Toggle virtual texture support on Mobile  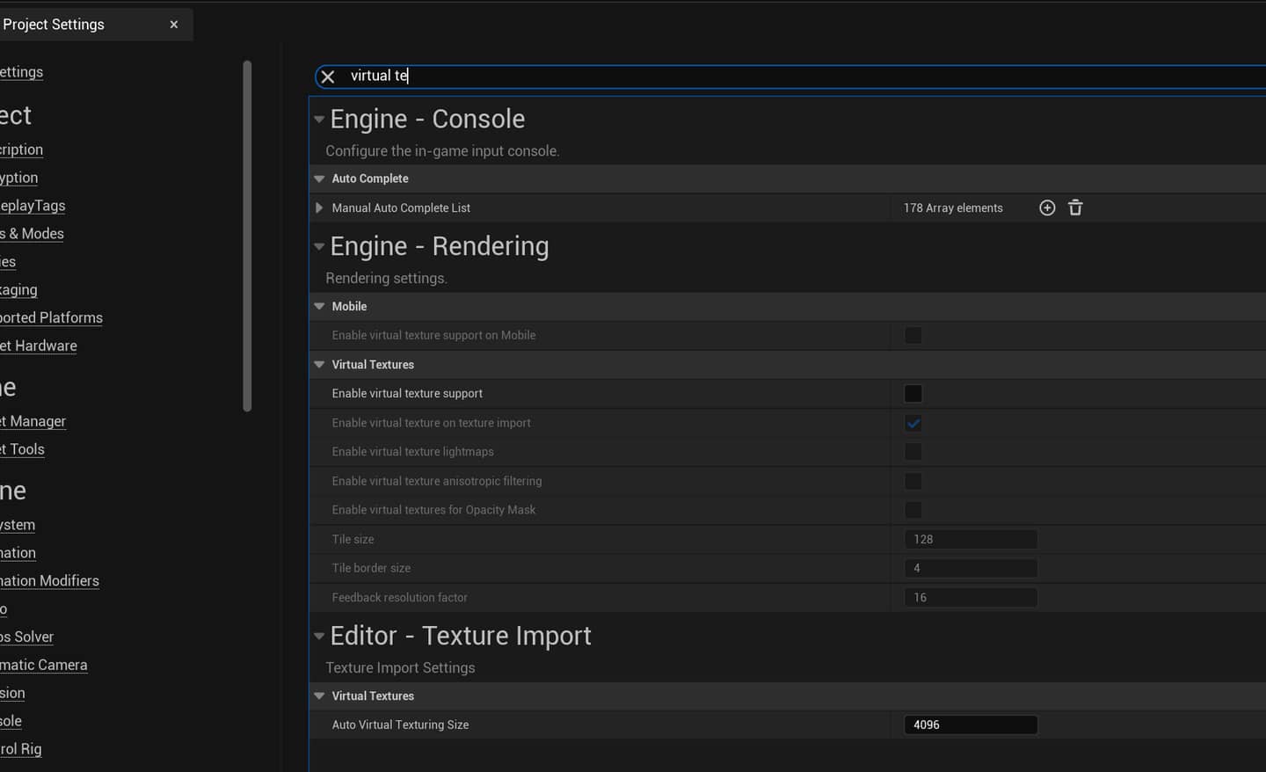tap(913, 335)
